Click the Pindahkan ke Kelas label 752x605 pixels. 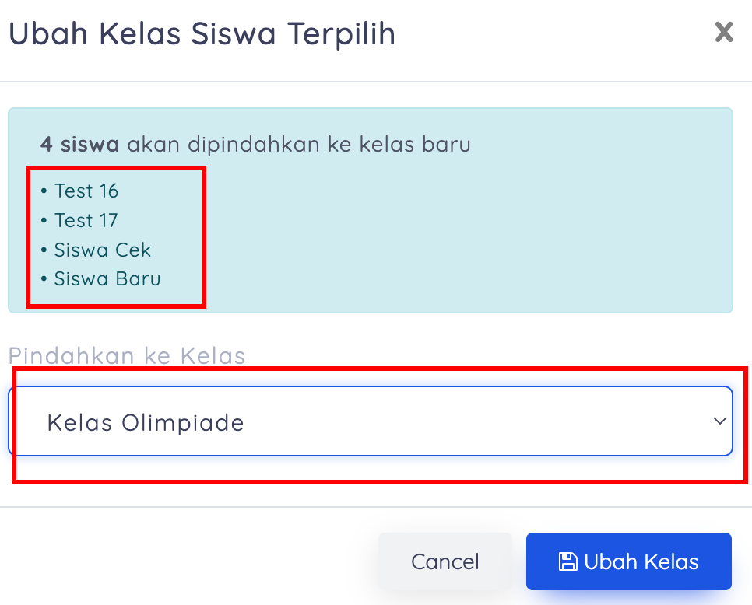(127, 356)
